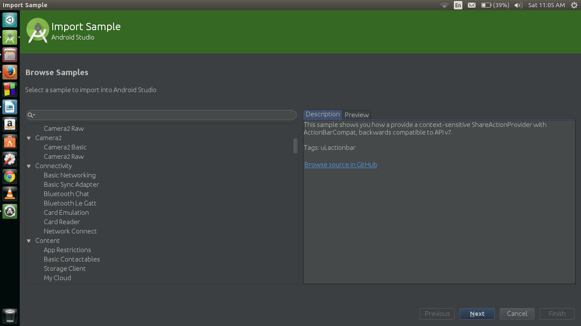Select the Basic Contactables sample

[x=72, y=259]
